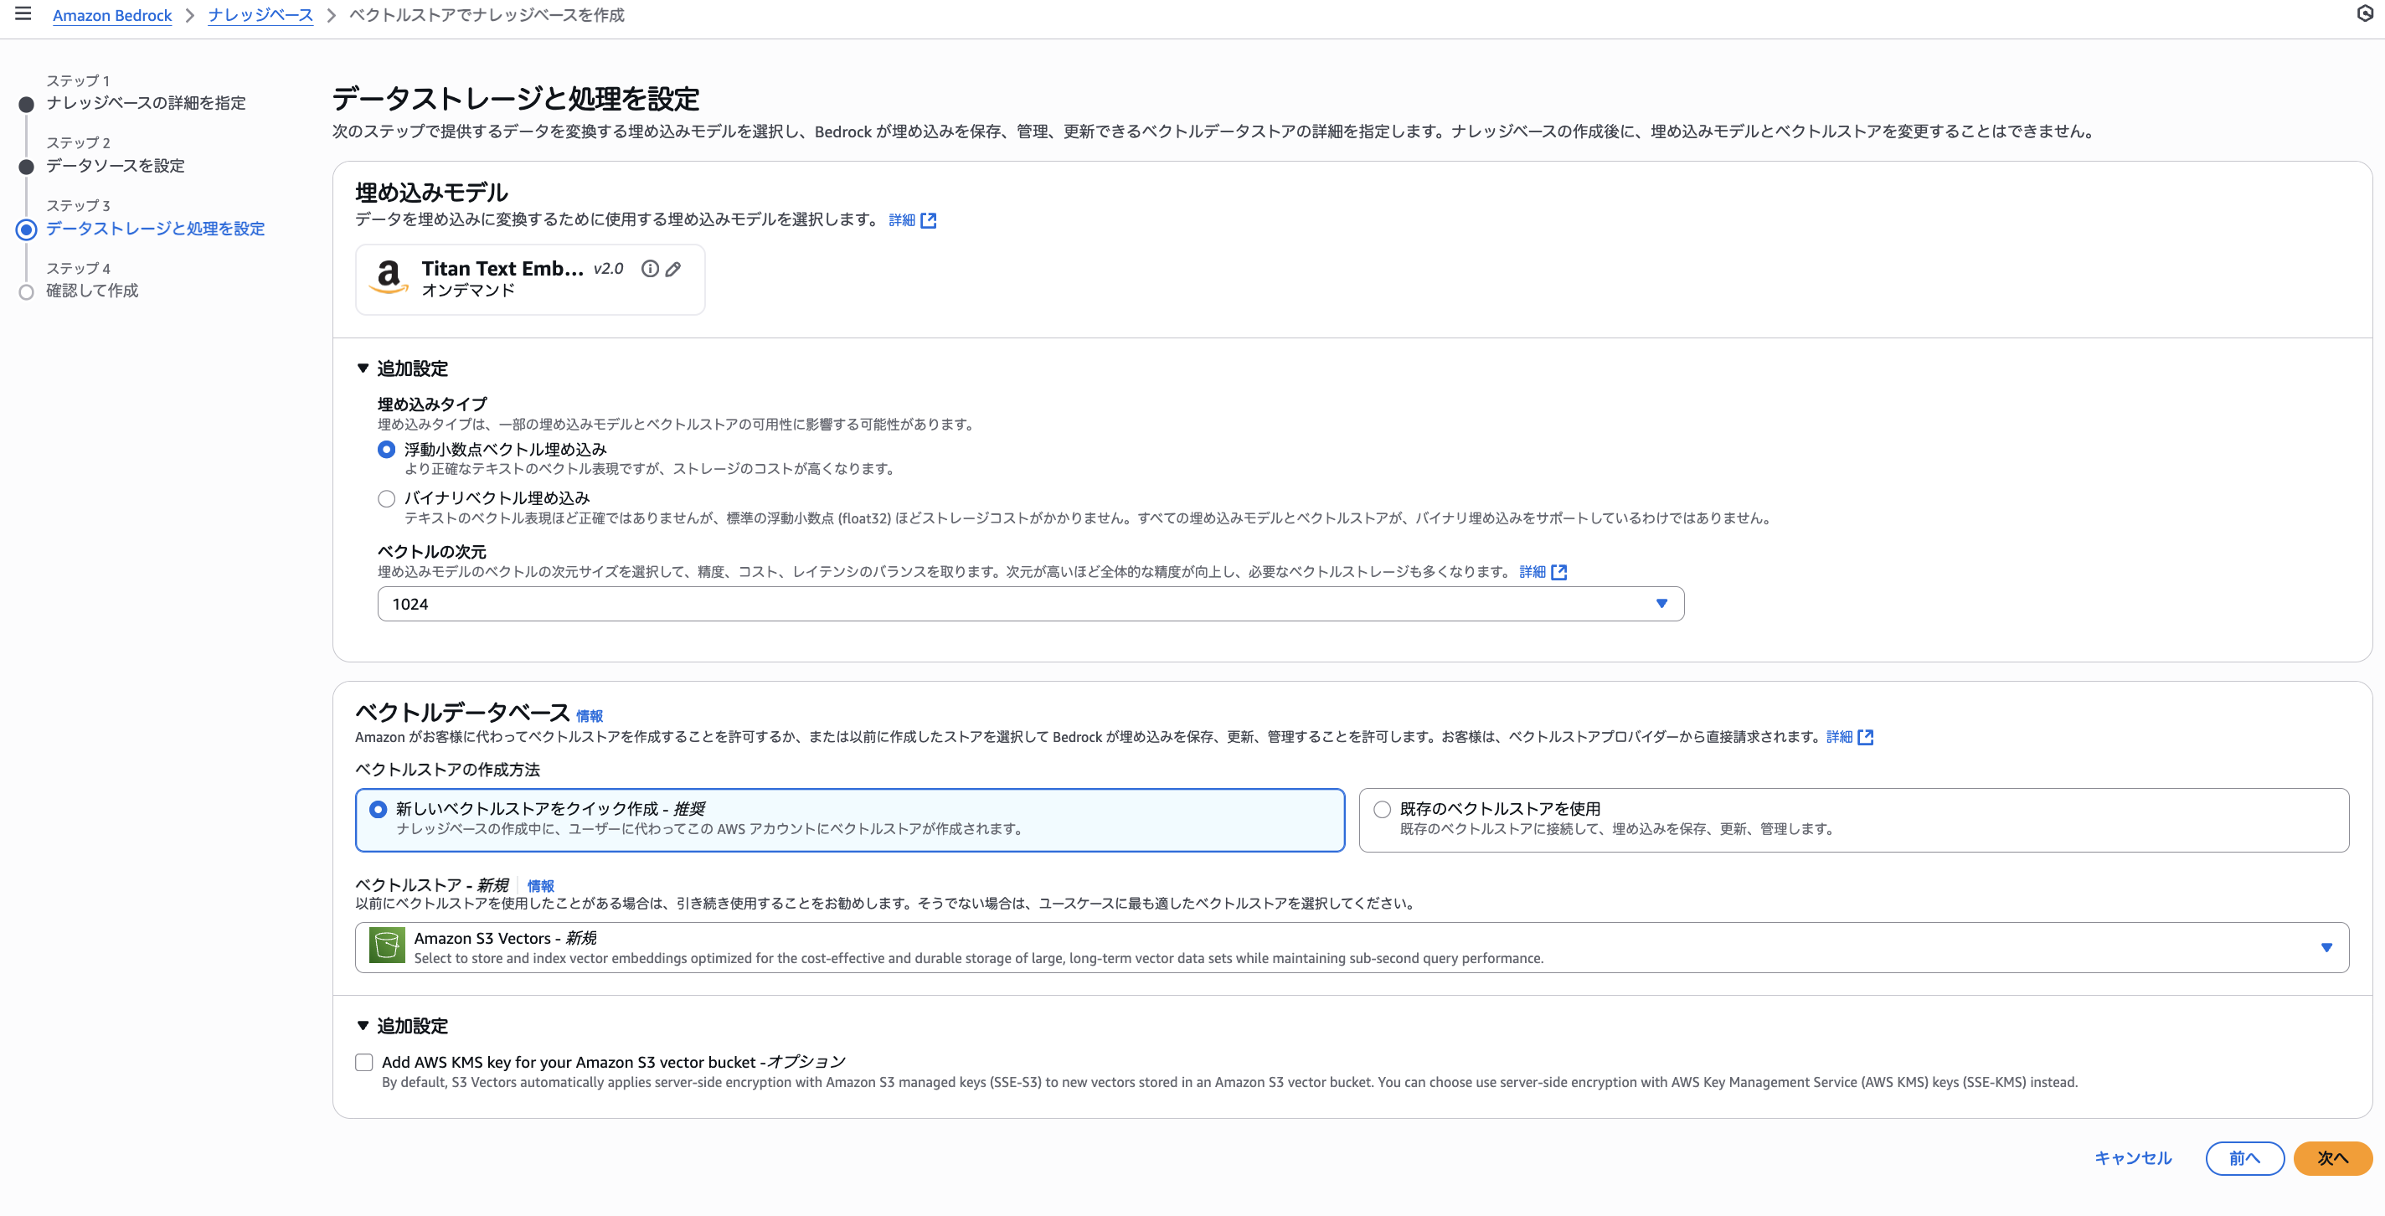Open the 詳細 external link for vector databases

pos(1842,736)
